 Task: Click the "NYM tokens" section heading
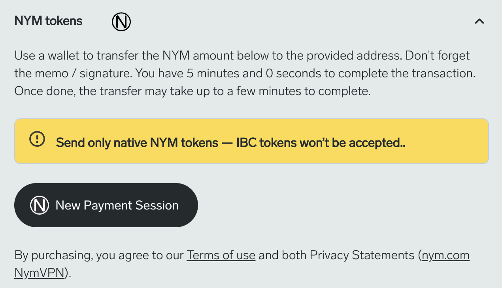48,21
